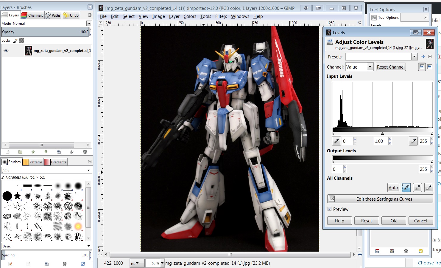Select All Channels white point eyedropper
The height and width of the screenshot is (268, 441).
(429, 188)
